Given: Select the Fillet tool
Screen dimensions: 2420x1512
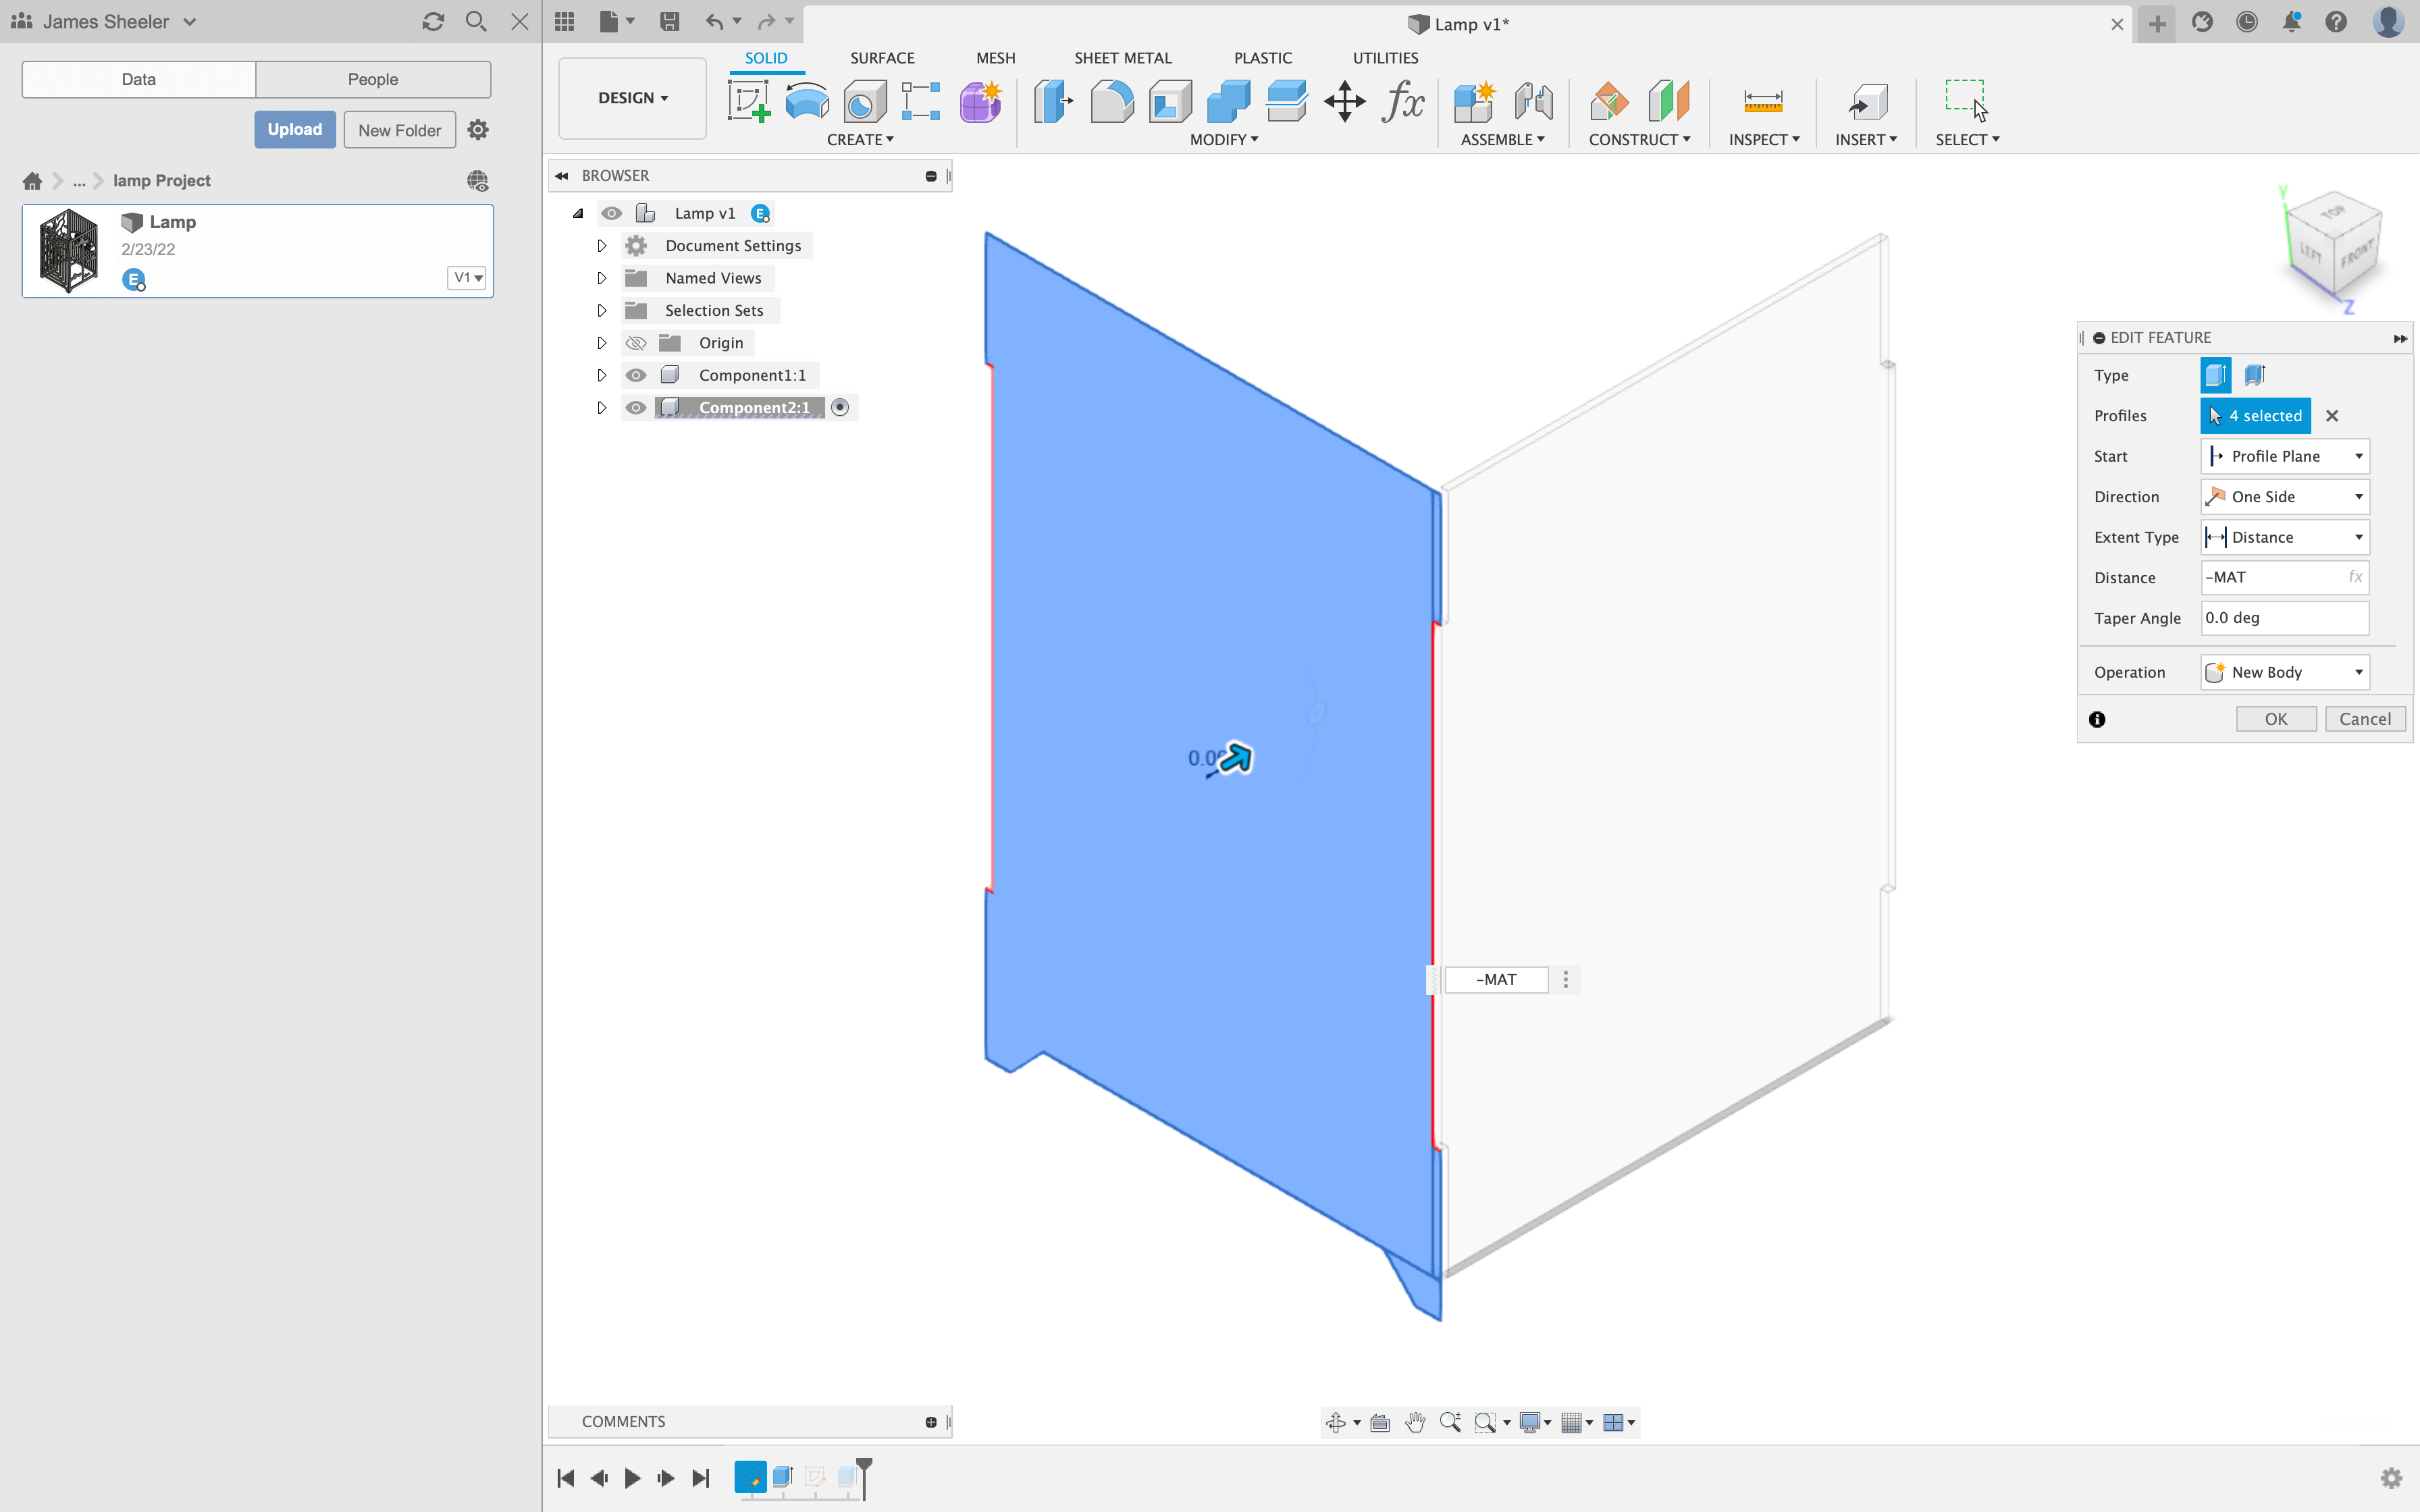Looking at the screenshot, I should coord(1112,101).
